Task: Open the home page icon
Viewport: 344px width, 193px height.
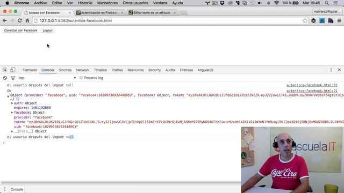Action: pyautogui.click(x=27, y=20)
